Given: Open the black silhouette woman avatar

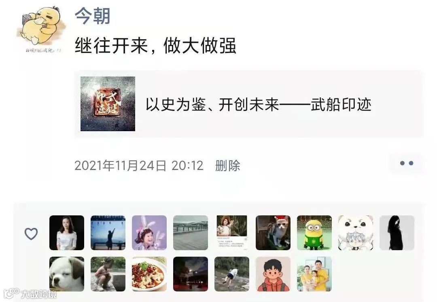Looking at the screenshot, I should [397, 232].
